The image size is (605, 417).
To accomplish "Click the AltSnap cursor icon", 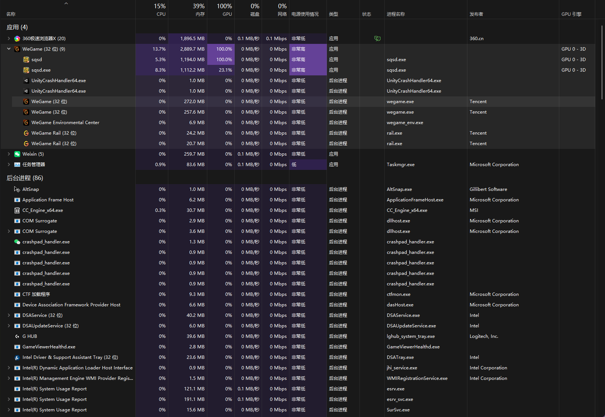I will point(17,189).
